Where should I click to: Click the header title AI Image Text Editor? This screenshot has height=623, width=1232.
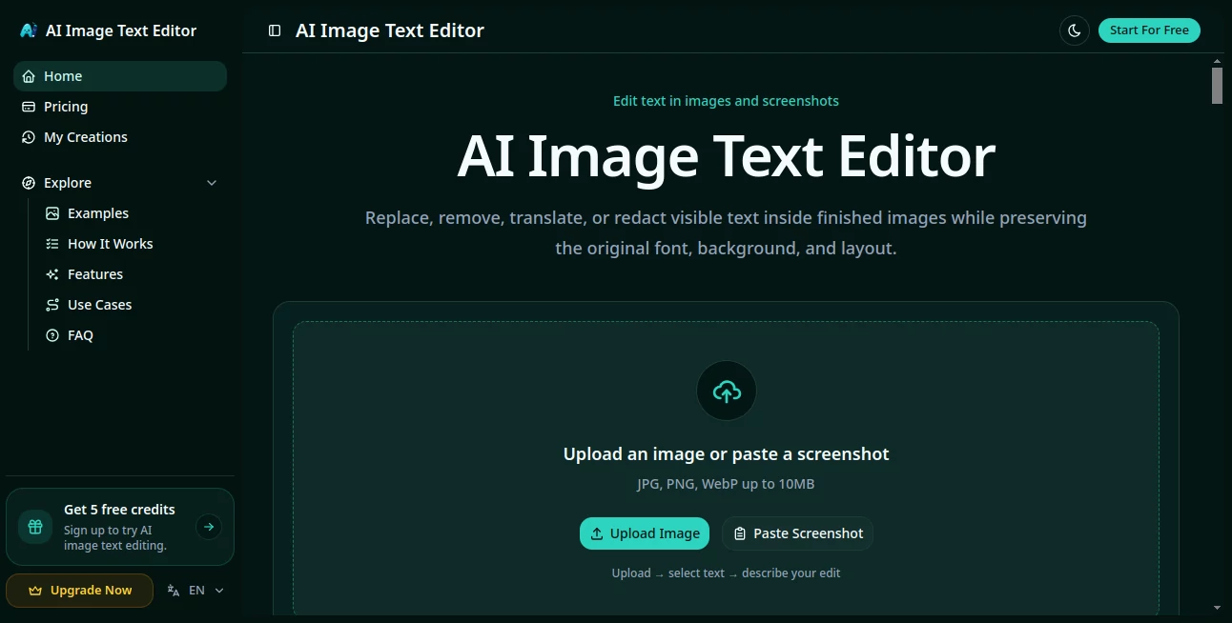point(390,30)
